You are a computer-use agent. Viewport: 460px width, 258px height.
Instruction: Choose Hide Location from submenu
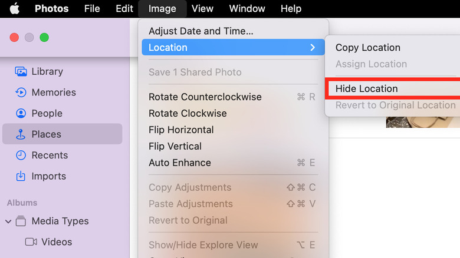click(367, 88)
